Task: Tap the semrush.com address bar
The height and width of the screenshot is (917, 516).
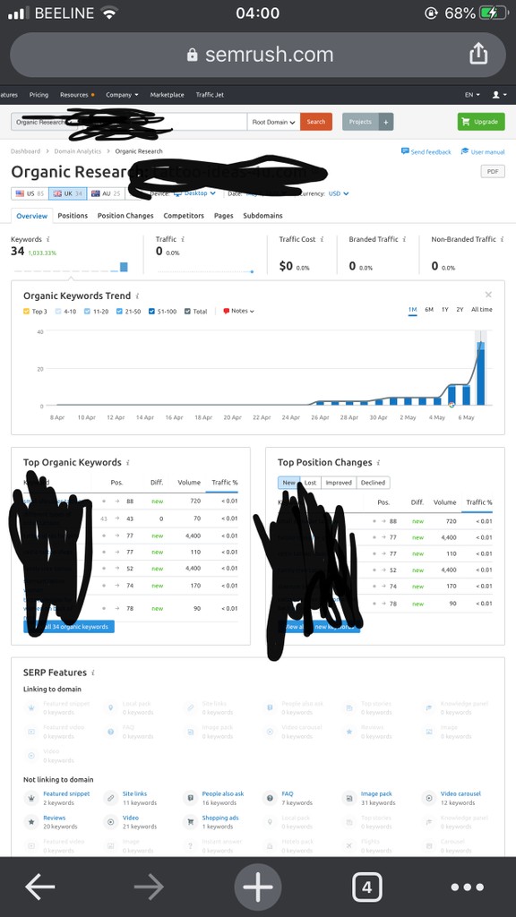Action: (x=257, y=55)
